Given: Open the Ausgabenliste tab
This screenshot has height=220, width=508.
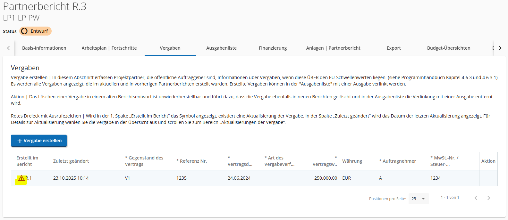Looking at the screenshot, I should click(x=221, y=48).
